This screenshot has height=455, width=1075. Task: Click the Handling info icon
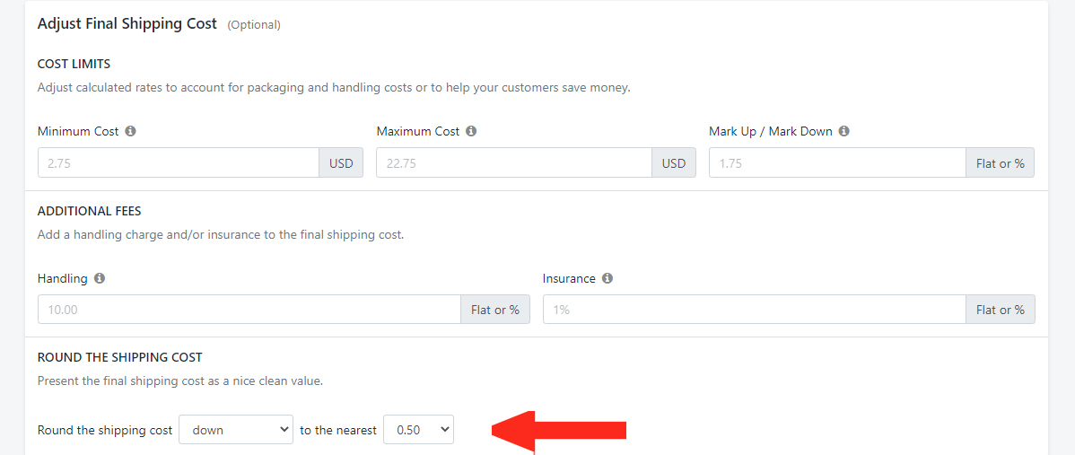[100, 278]
